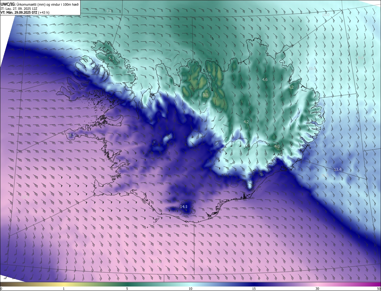The width and height of the screenshot is (381, 291).
Task: Click the '0' tick on color scale
Action: [1, 289]
